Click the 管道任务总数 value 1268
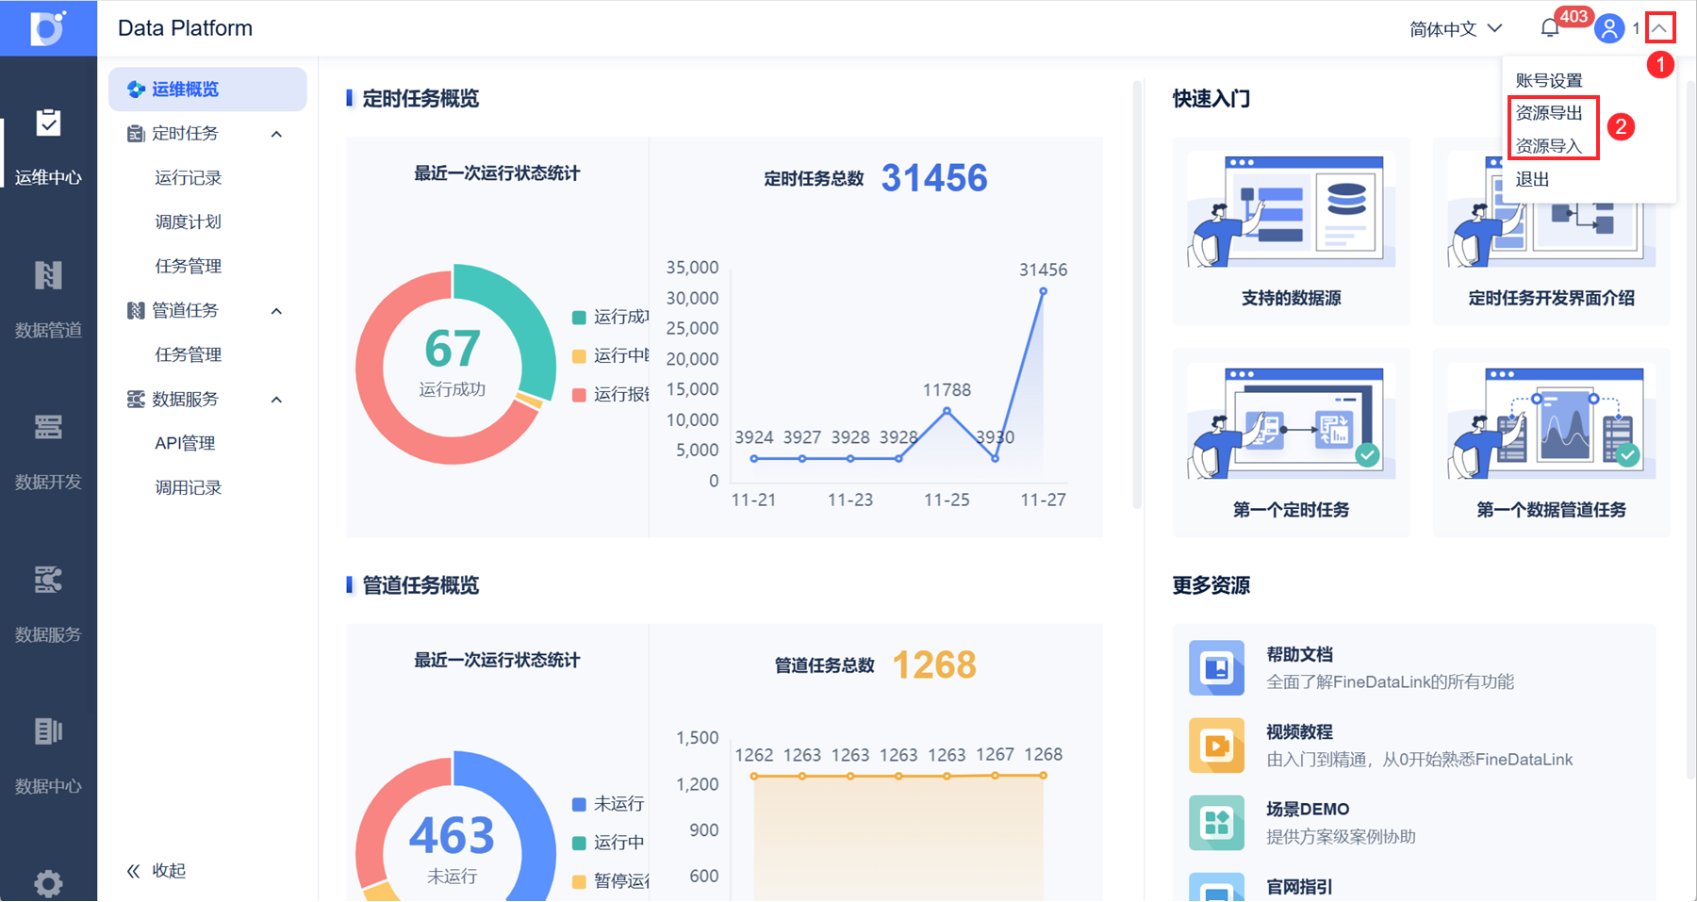Viewport: 1697px width, 902px height. 934,665
